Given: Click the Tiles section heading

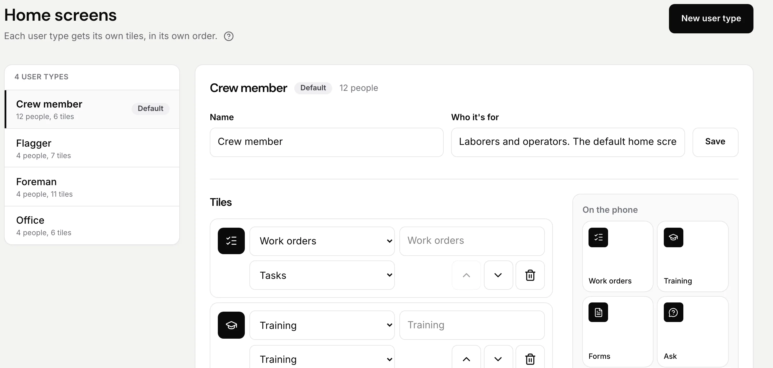Looking at the screenshot, I should [x=221, y=202].
